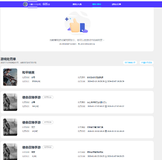Click the status badge on the 24小时 card
This screenshot has height=160, width=162.
click(x=48, y=122)
